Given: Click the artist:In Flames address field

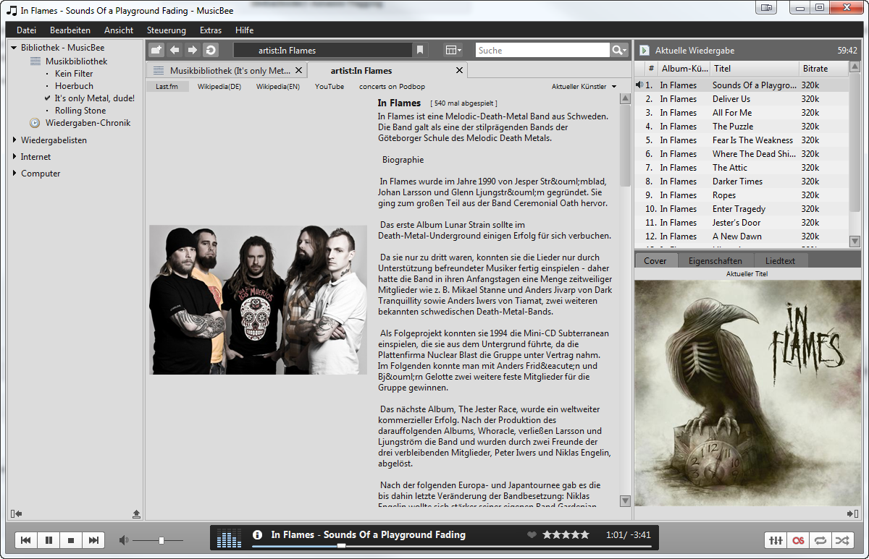Looking at the screenshot, I should (x=323, y=50).
